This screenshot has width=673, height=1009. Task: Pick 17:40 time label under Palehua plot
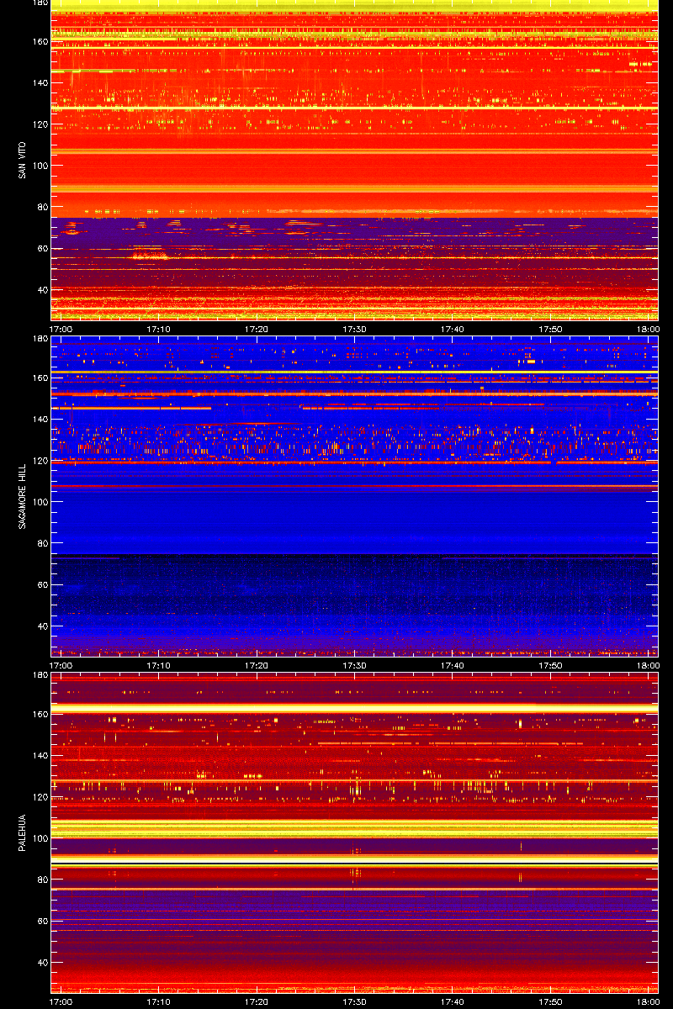coord(452,1002)
